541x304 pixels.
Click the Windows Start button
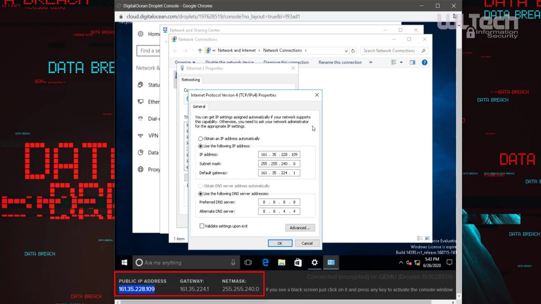click(x=125, y=263)
